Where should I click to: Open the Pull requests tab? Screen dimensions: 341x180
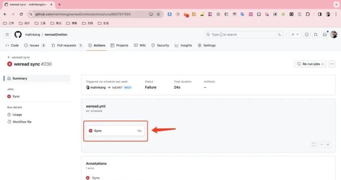click(x=67, y=45)
